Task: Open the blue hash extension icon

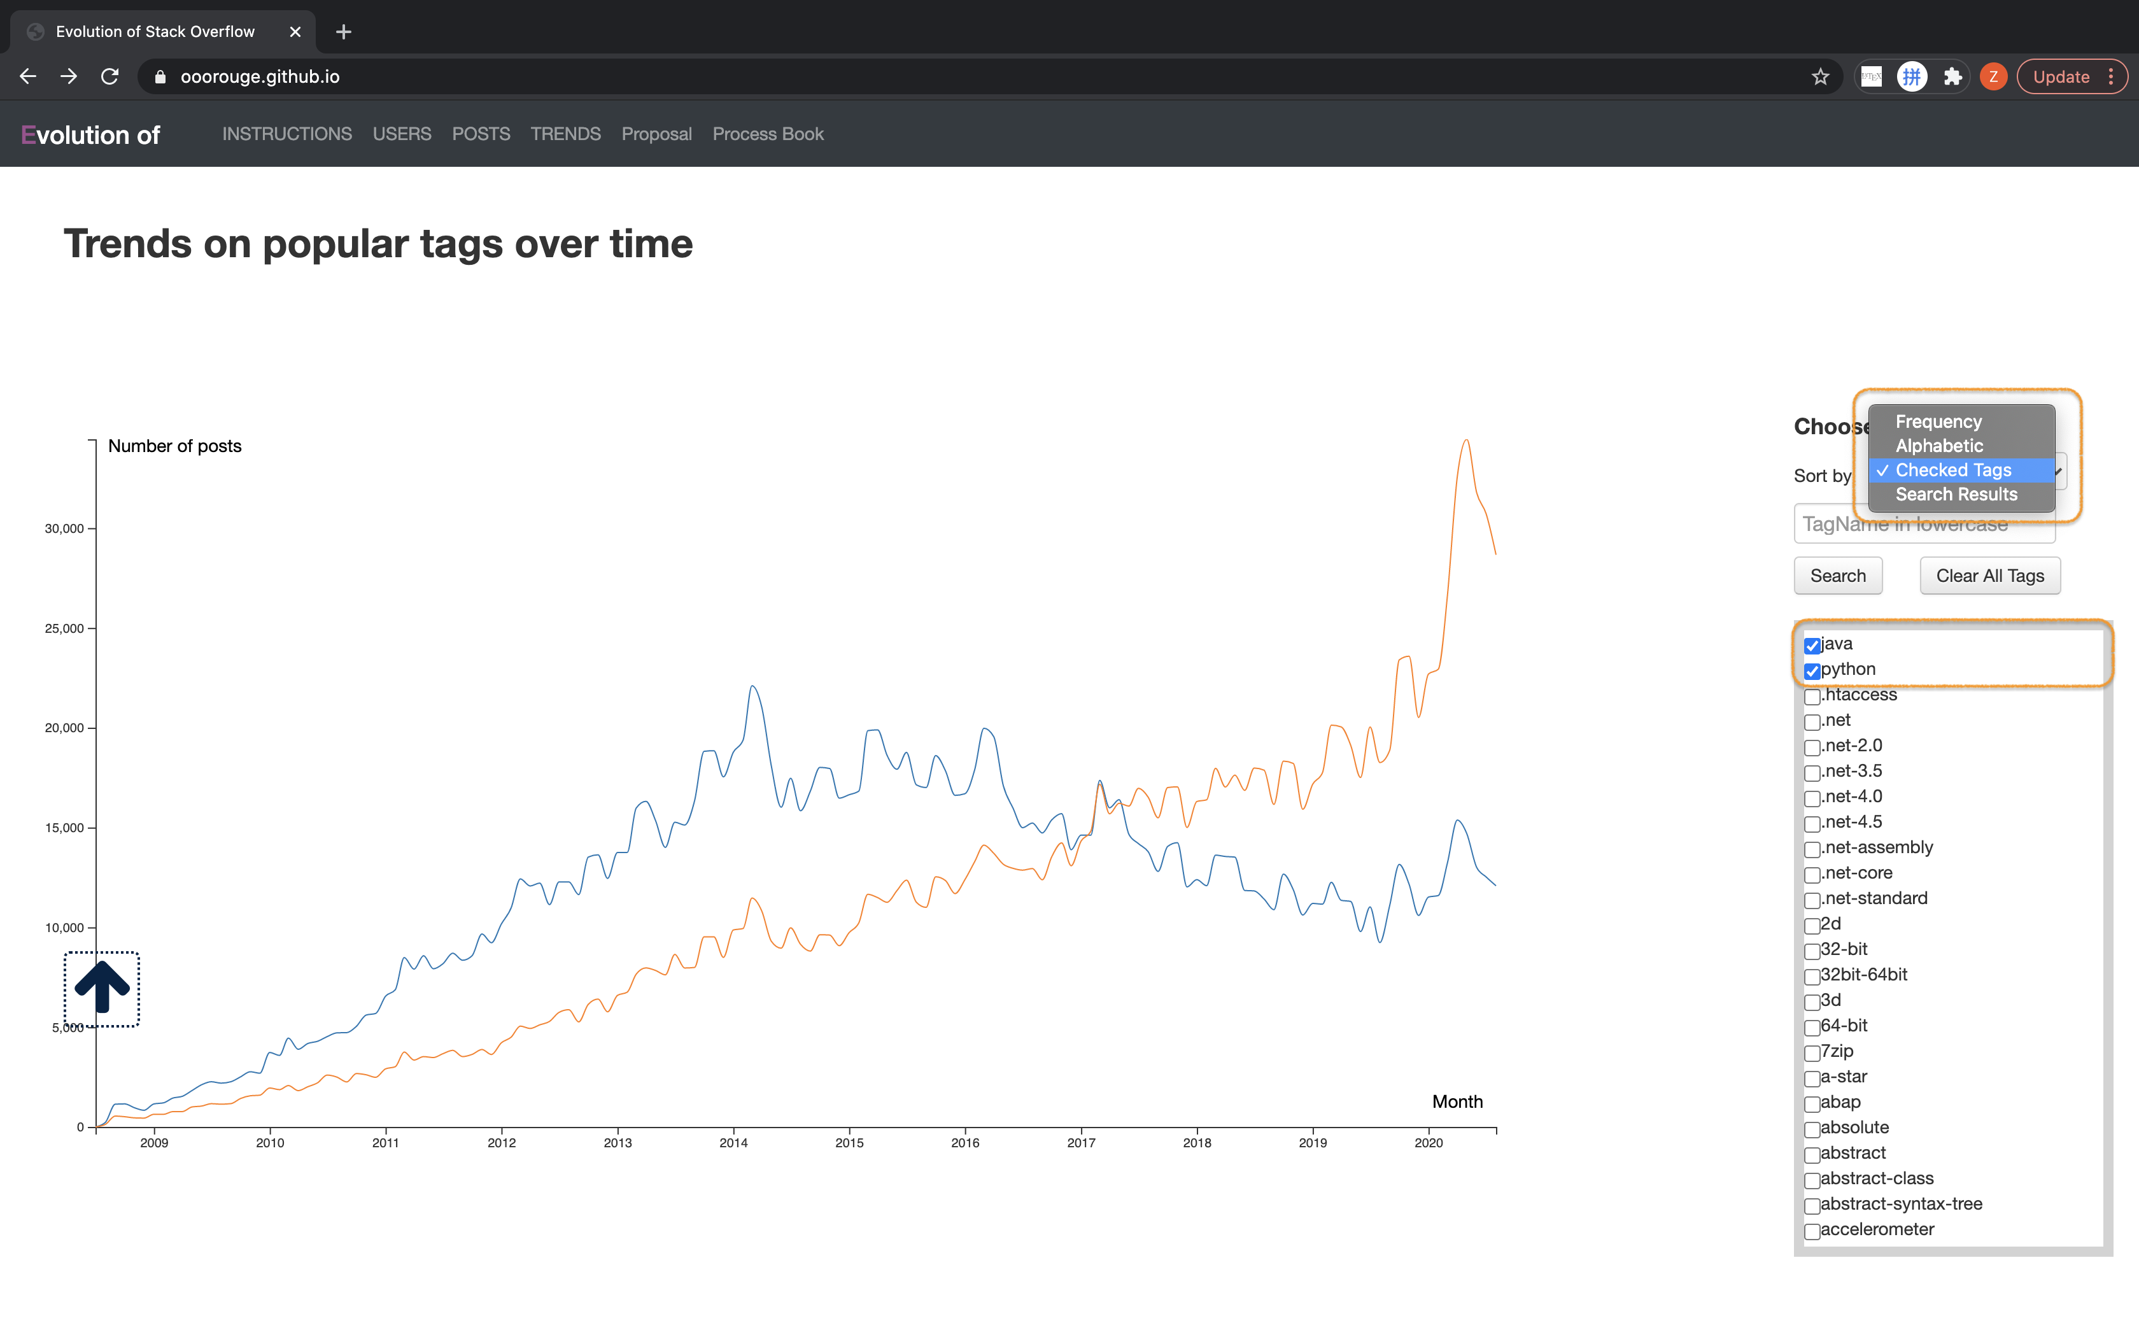Action: (1912, 77)
